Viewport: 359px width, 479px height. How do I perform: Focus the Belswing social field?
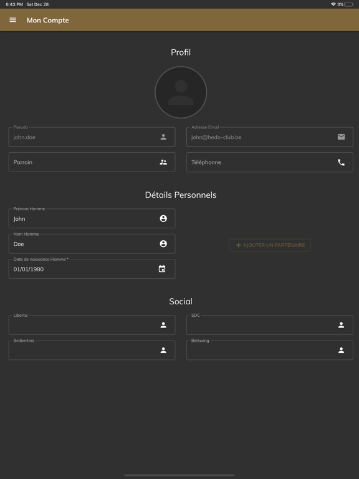(x=270, y=350)
